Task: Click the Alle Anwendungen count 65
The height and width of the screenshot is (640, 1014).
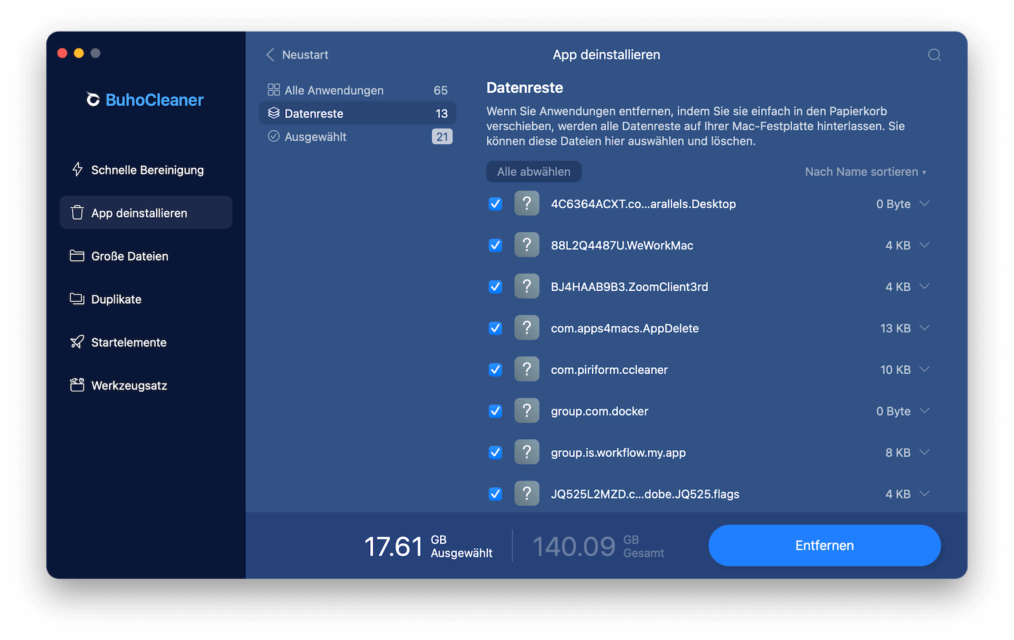Action: 440,91
